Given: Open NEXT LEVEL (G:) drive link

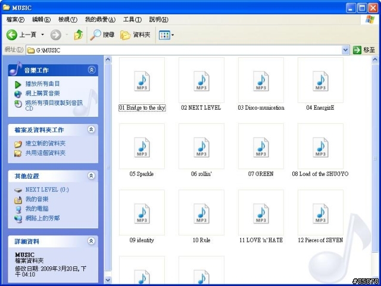Looking at the screenshot, I should point(47,189).
